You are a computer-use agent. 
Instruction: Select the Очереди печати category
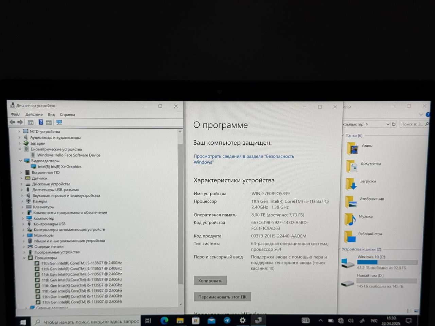pyautogui.click(x=49, y=247)
